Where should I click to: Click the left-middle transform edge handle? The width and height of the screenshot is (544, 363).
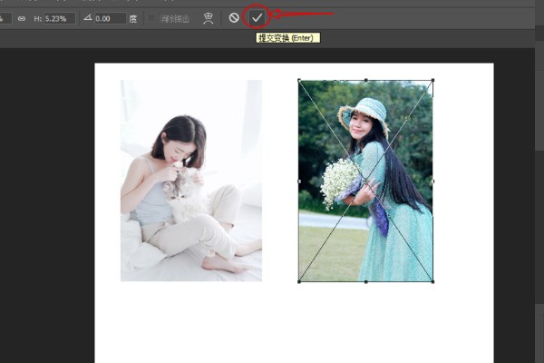coord(298,181)
